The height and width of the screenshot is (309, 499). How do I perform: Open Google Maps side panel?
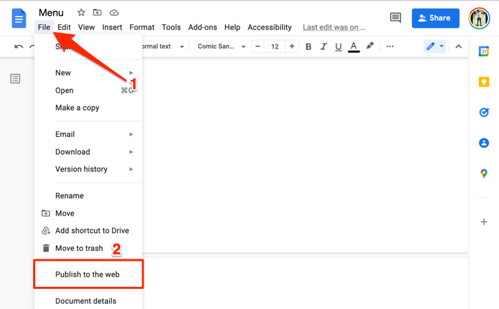pos(484,173)
